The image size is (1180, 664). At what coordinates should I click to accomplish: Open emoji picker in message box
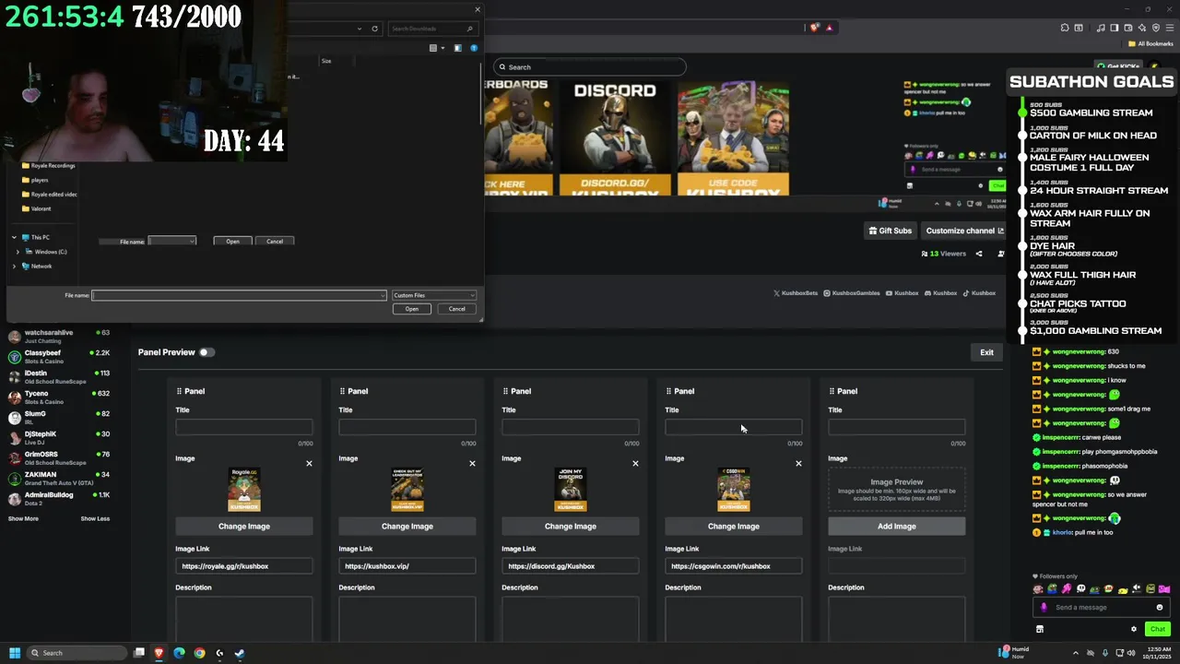click(1160, 607)
